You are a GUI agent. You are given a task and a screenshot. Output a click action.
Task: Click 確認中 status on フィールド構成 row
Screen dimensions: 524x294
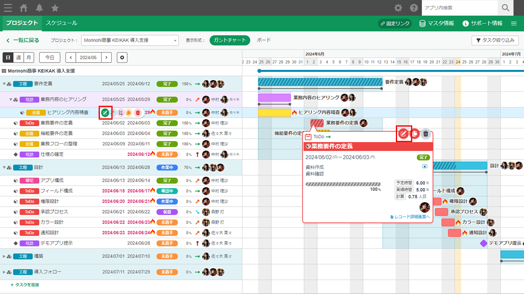(x=167, y=191)
